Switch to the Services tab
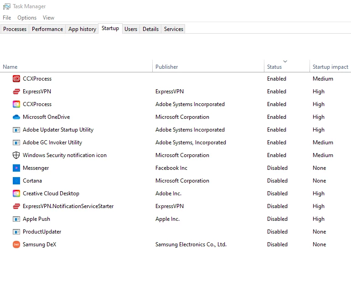 174,29
